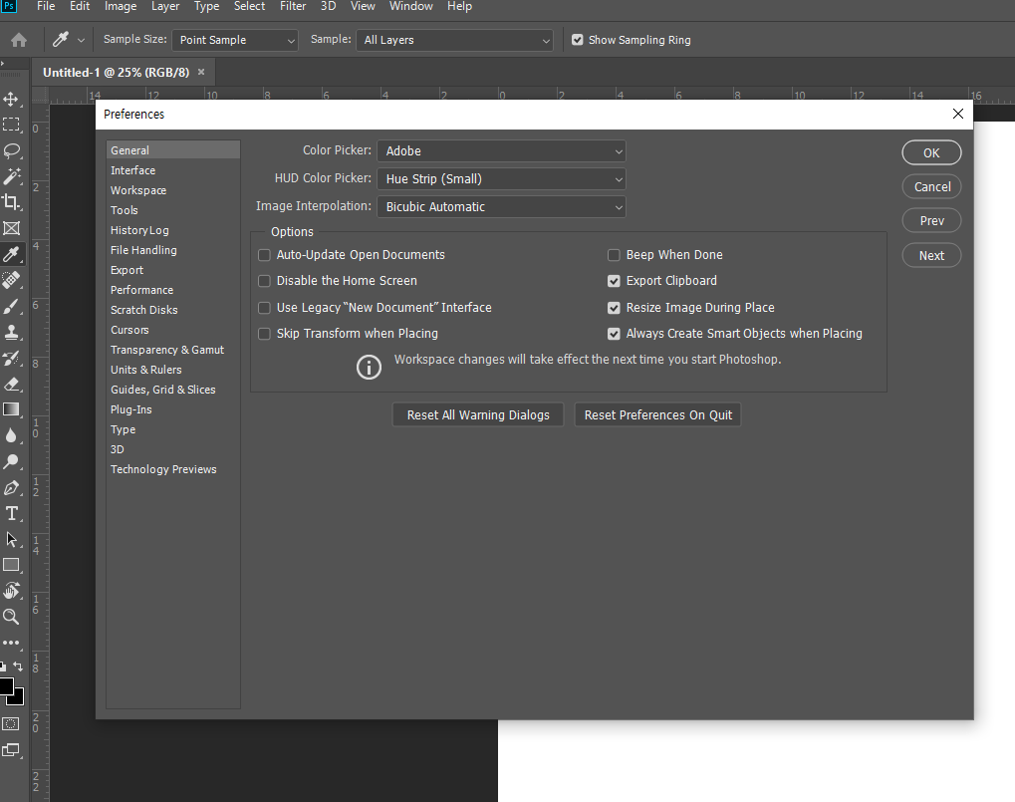This screenshot has width=1015, height=802.
Task: Activate the Brush tool
Action: [x=13, y=306]
